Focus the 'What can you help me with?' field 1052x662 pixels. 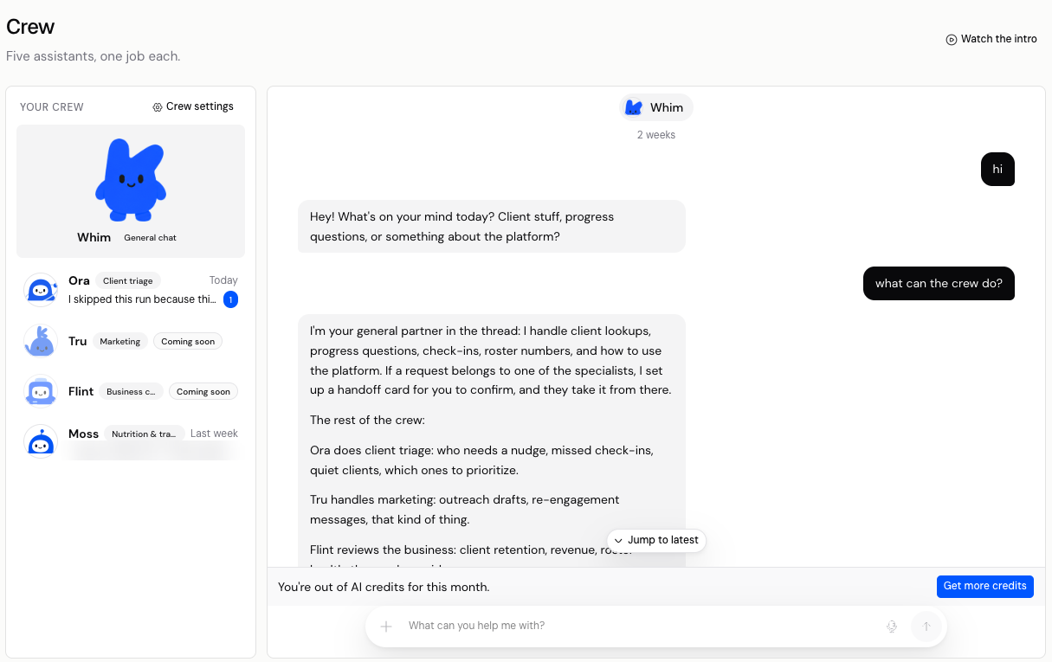coord(639,627)
